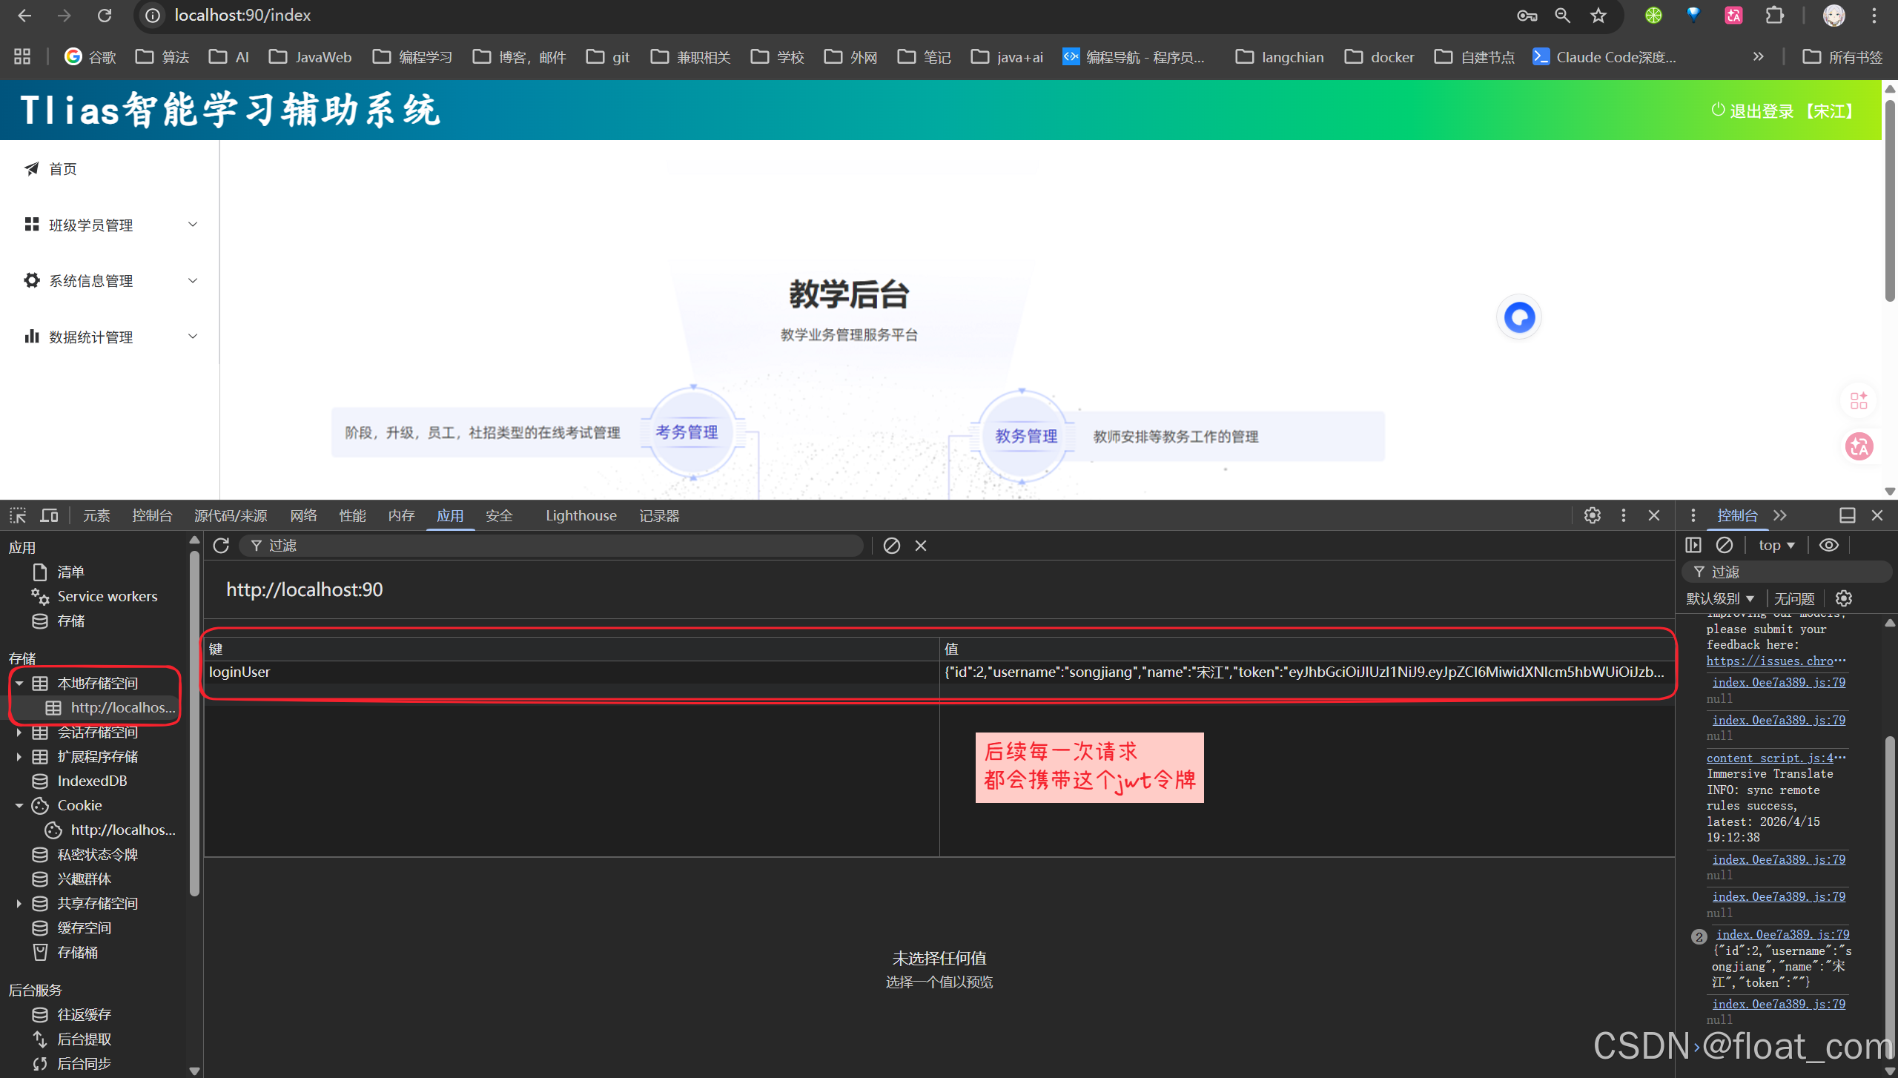
Task: Toggle the console sidebar panel icon
Action: (1693, 545)
